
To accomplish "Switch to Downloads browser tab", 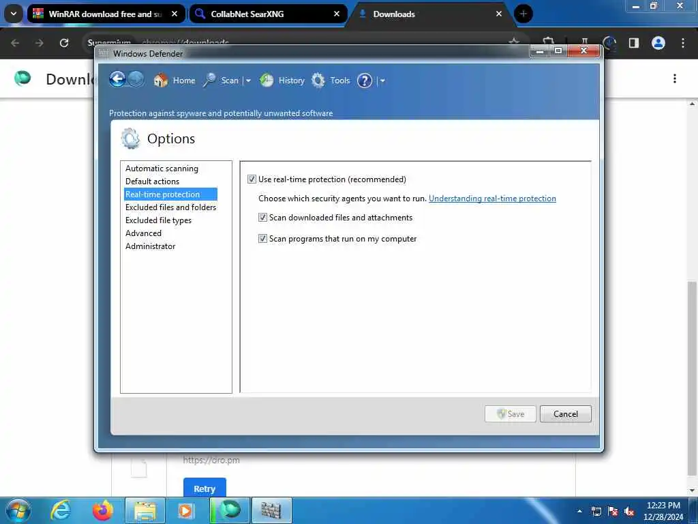I will tap(430, 14).
